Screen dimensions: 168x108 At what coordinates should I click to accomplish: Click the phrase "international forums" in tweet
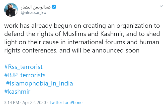pos(100,42)
